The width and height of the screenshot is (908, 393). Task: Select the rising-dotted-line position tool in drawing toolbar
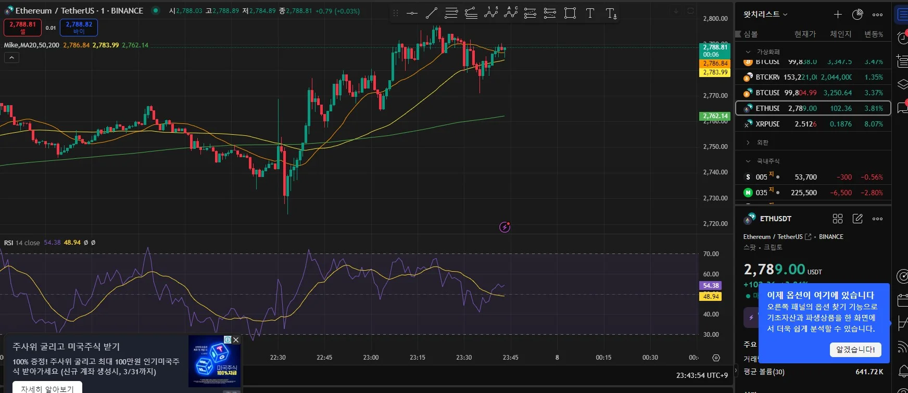click(x=530, y=13)
